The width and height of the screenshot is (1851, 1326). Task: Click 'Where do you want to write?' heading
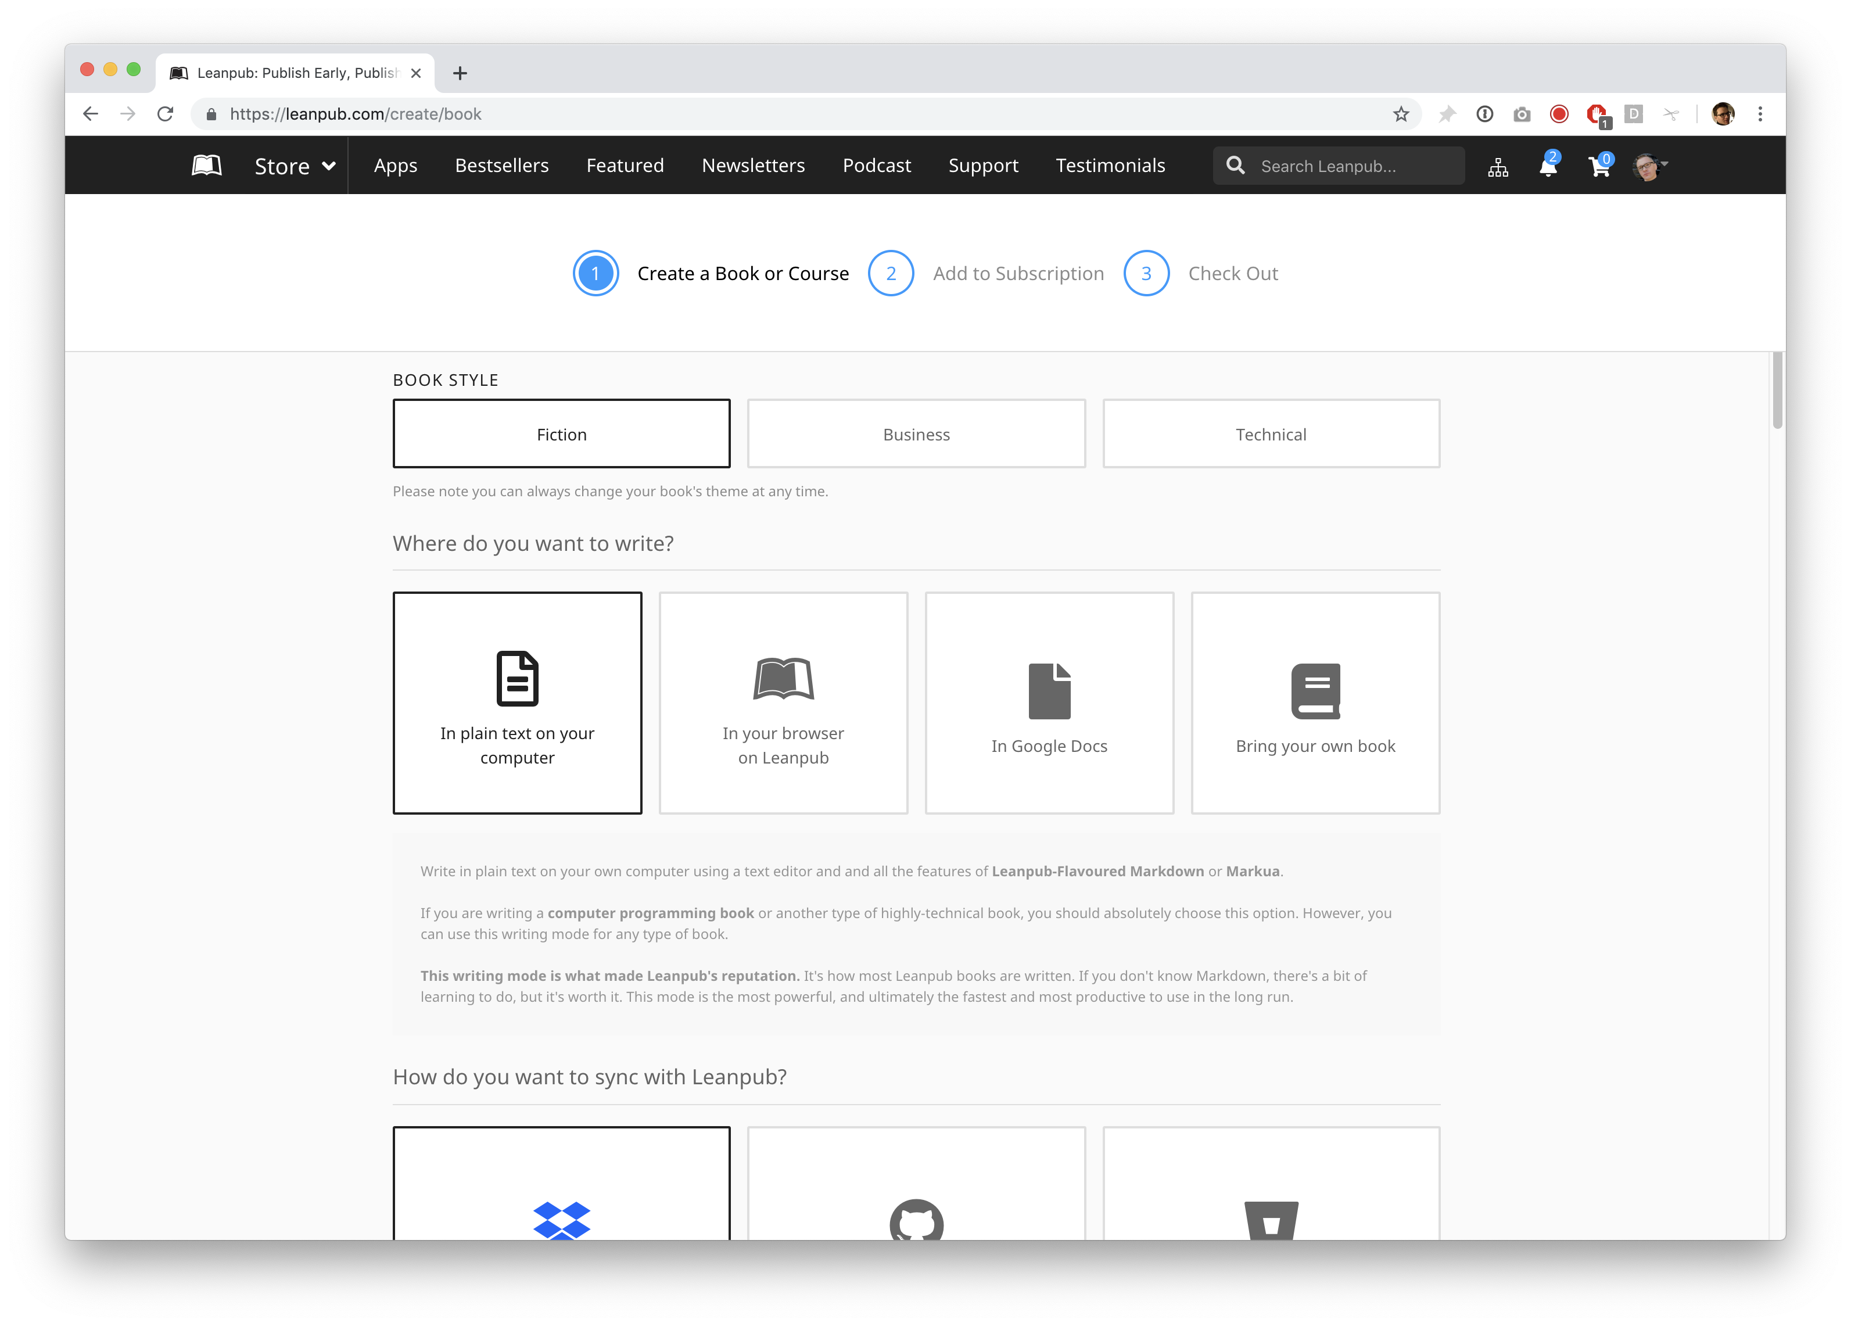(533, 543)
